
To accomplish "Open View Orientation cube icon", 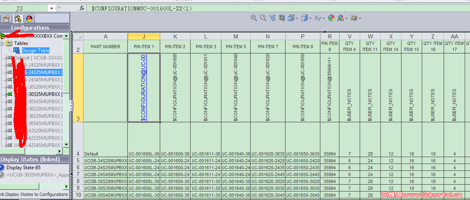I will click(291, 18).
